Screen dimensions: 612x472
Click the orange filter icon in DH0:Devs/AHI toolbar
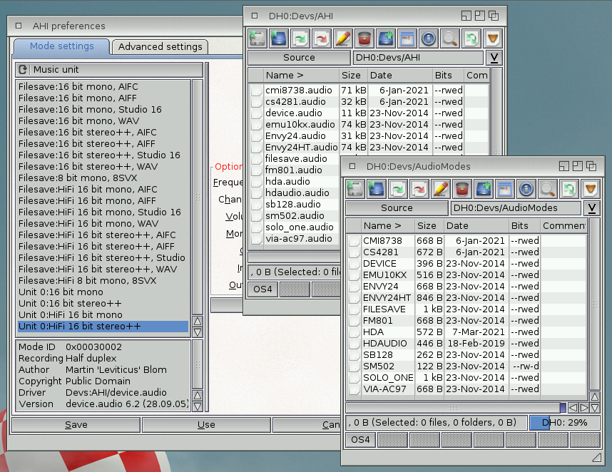click(492, 38)
